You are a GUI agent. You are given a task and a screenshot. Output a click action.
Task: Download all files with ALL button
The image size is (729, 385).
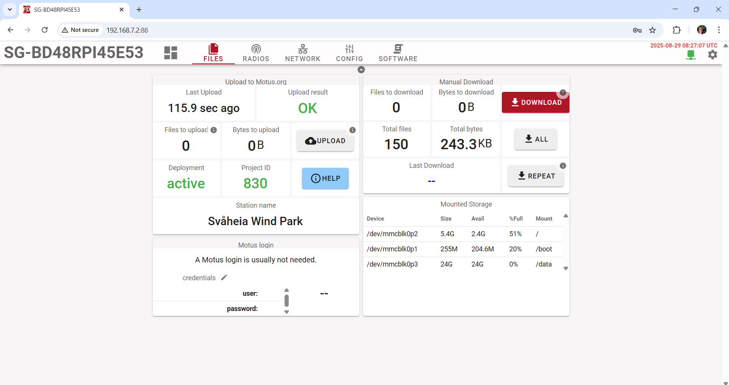pyautogui.click(x=535, y=139)
